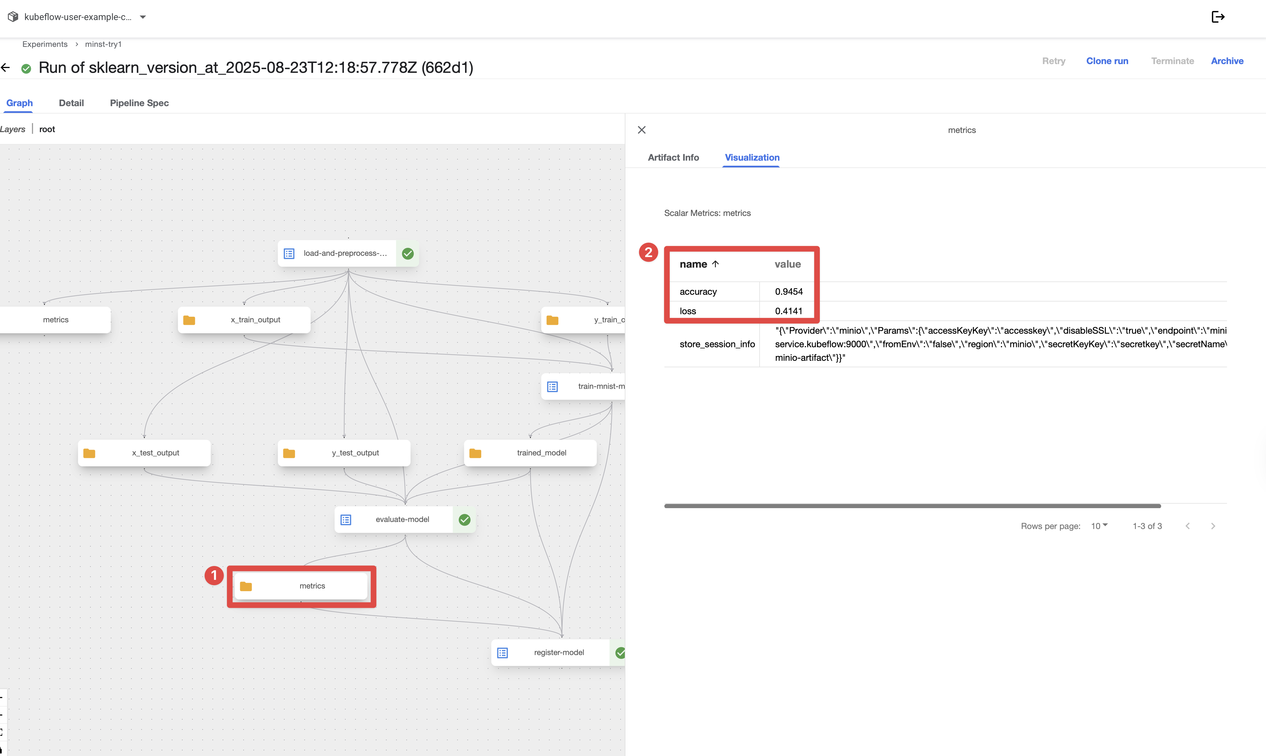The image size is (1266, 756).
Task: Click the horizontal scrollbar under metrics table
Action: pos(912,506)
